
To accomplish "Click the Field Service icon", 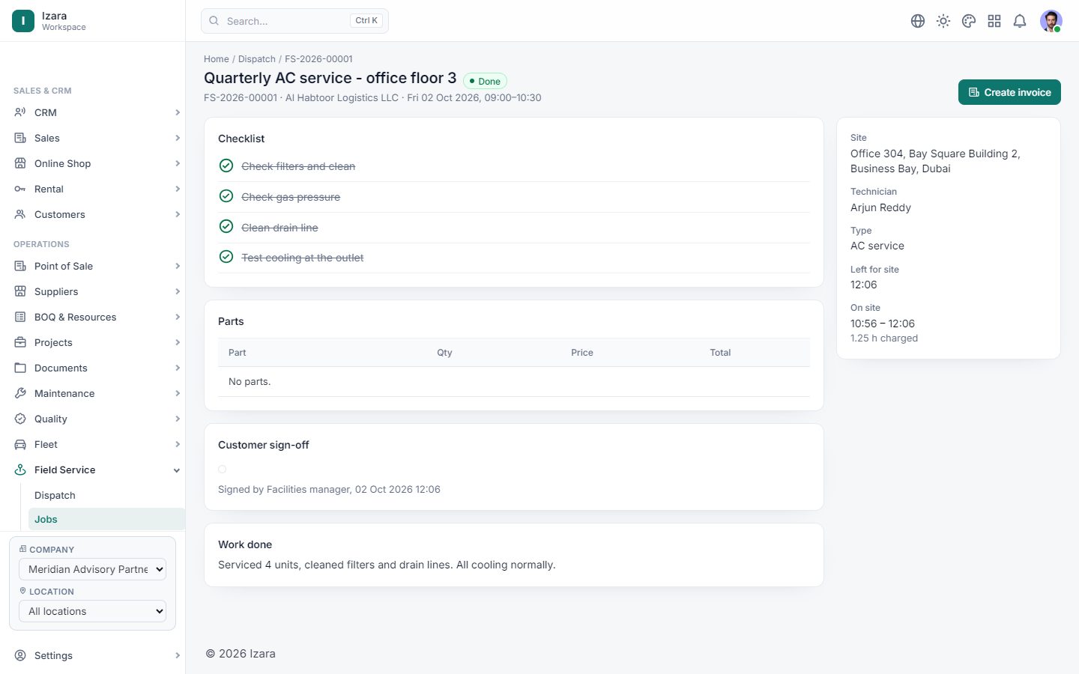I will [x=20, y=470].
